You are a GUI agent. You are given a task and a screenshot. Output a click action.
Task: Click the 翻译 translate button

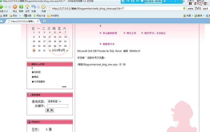point(198,16)
